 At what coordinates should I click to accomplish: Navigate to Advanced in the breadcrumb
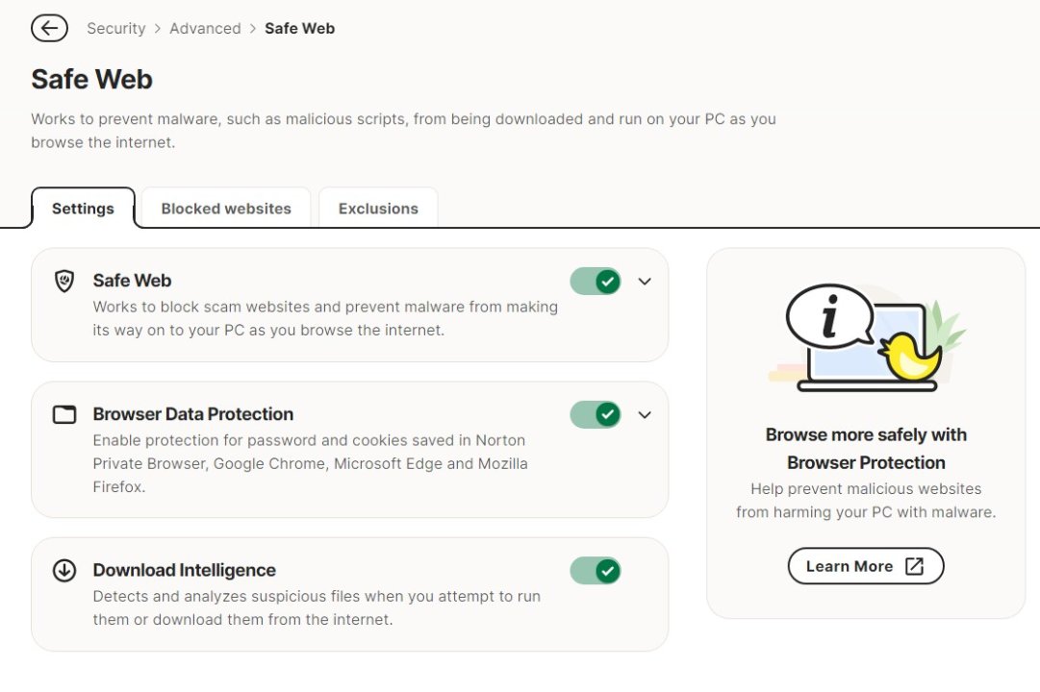click(x=205, y=29)
